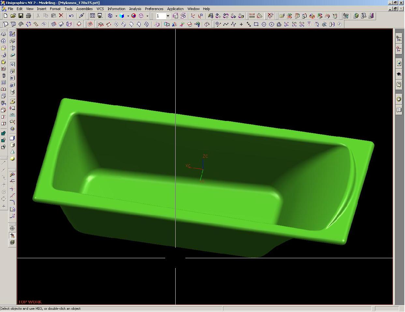
Task: Save the part using the floppy disk icon
Action: coord(21,16)
